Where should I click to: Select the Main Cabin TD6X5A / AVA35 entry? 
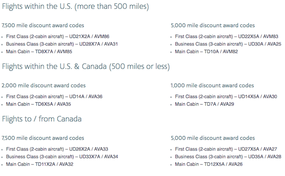(x=38, y=104)
